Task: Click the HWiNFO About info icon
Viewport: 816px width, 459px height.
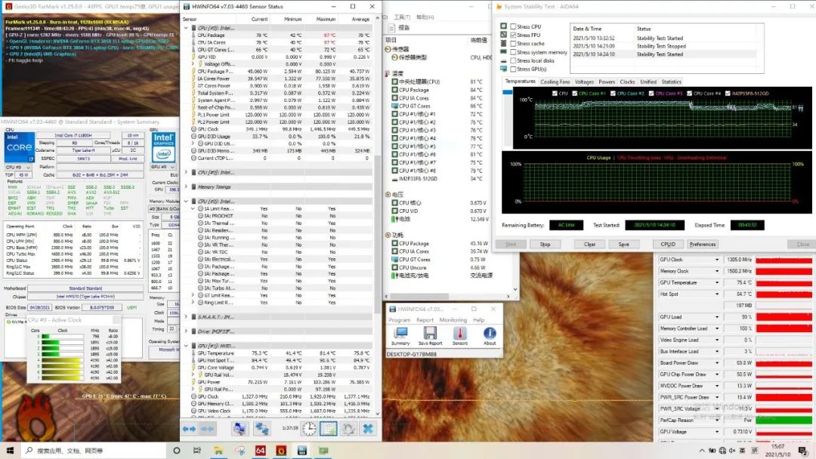Action: coord(490,334)
